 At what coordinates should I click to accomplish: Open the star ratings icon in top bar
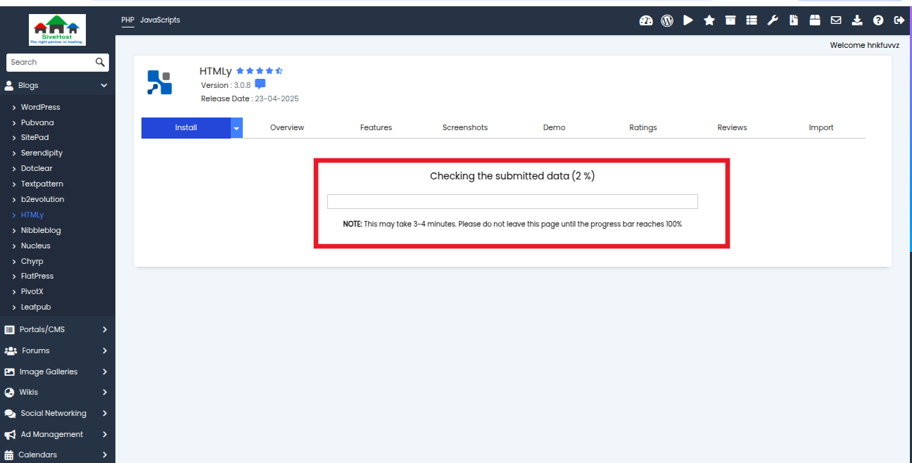709,20
